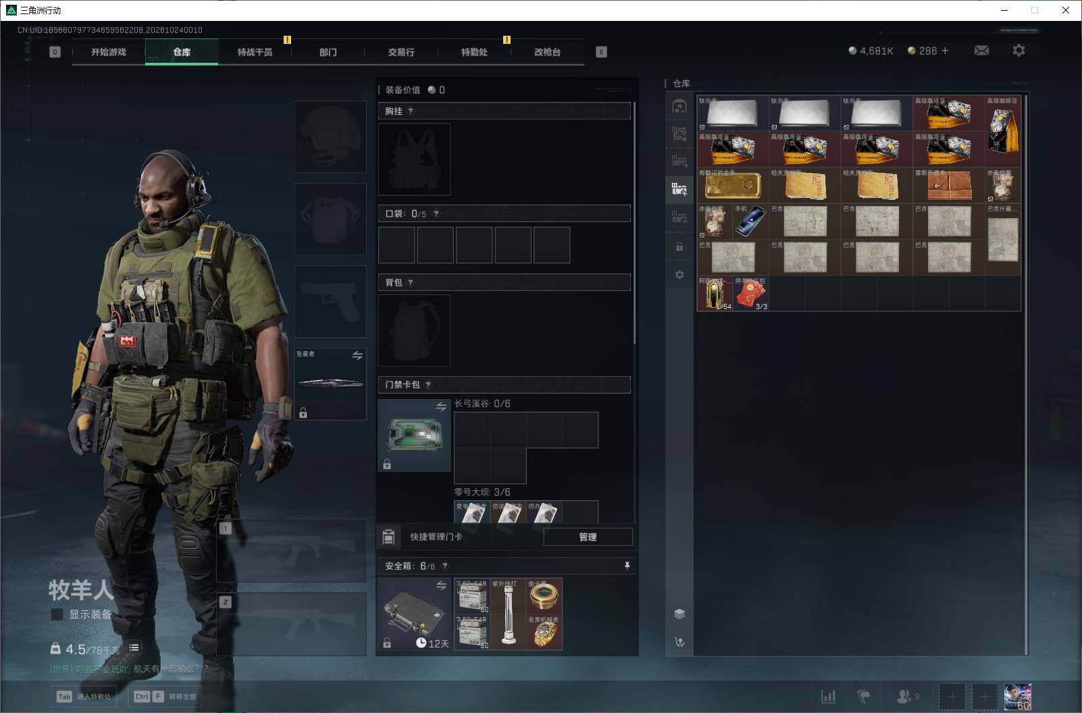This screenshot has width=1082, height=713.
Task: Click the warehouse sidebar lock icon
Action: coord(679,247)
